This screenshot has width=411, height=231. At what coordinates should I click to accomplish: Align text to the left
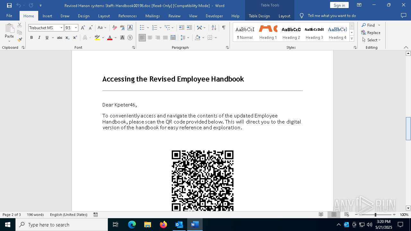[142, 38]
